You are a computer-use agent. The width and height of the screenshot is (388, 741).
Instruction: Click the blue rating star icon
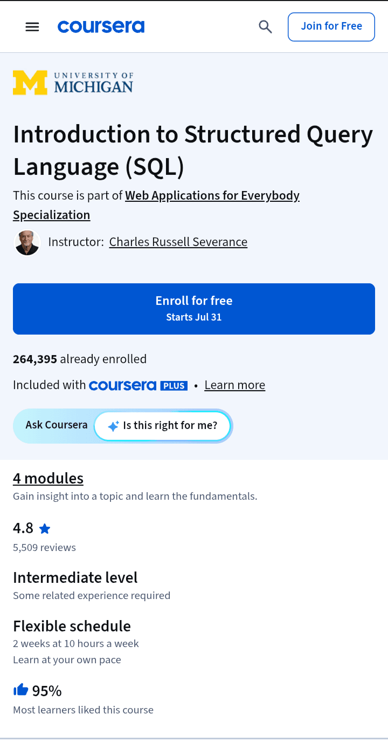(x=45, y=528)
